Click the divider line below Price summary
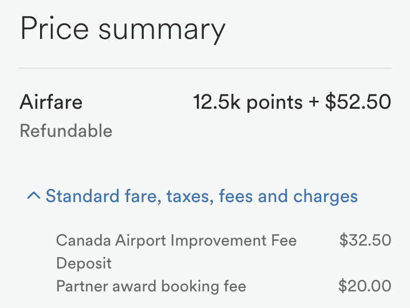The image size is (410, 308). click(x=205, y=68)
